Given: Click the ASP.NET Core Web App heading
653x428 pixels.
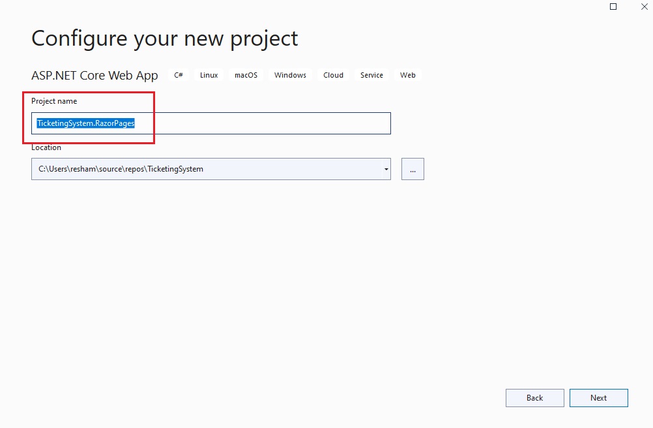Looking at the screenshot, I should (94, 76).
